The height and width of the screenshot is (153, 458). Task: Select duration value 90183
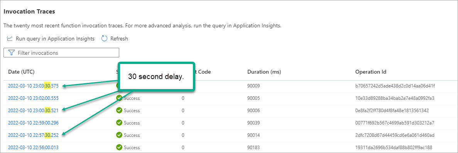(254, 147)
